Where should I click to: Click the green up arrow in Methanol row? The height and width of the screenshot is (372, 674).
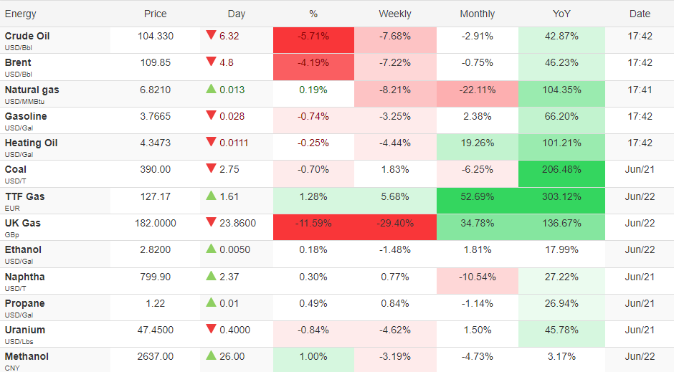tap(211, 356)
